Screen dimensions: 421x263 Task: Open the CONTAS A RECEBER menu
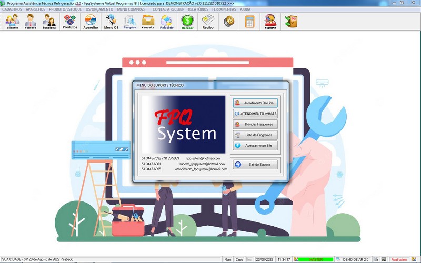168,9
